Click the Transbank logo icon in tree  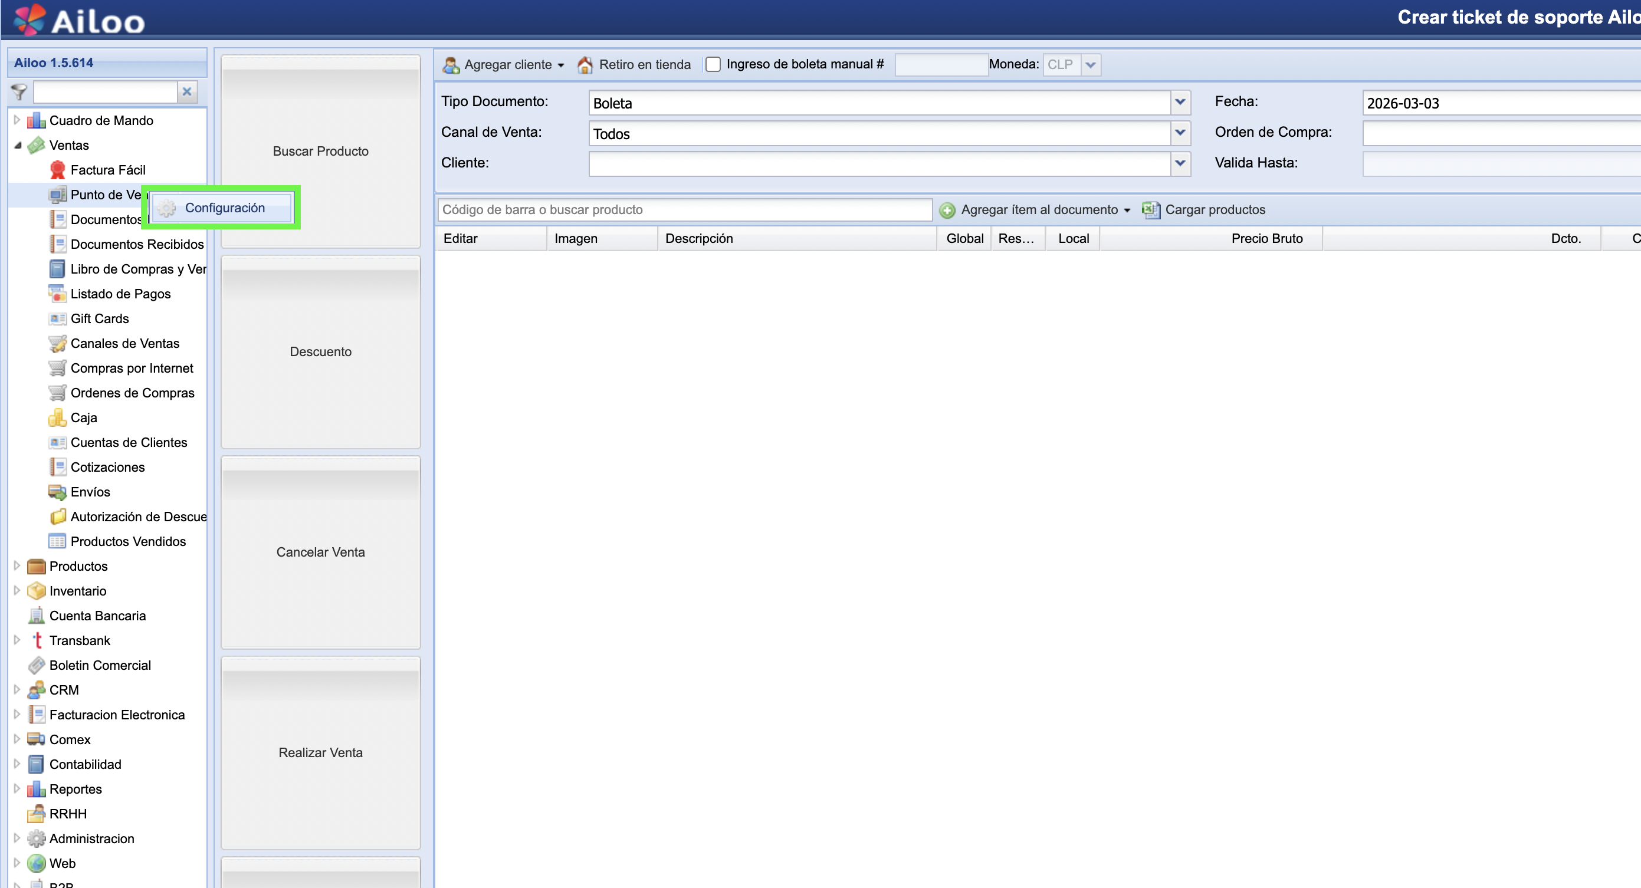pos(37,640)
